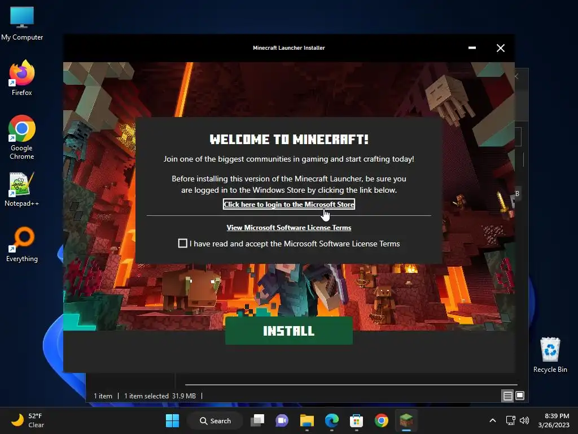
Task: Close the Minecraft Launcher Installer window
Action: (x=500, y=48)
